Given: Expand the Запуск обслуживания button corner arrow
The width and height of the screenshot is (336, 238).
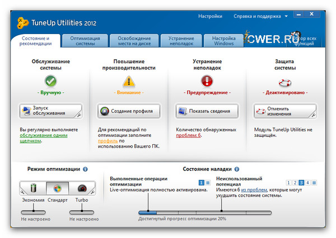Looking at the screenshot, I should click(x=79, y=115).
